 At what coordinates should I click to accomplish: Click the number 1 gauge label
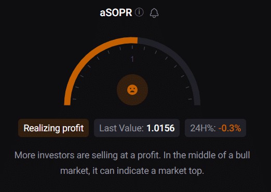(132, 59)
